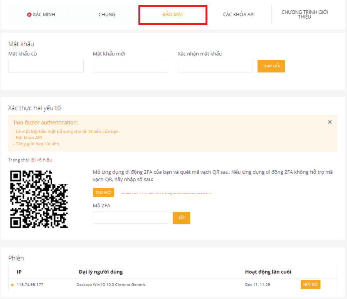
Task: Click the Two-factor authentication: heading
Action: (45, 123)
